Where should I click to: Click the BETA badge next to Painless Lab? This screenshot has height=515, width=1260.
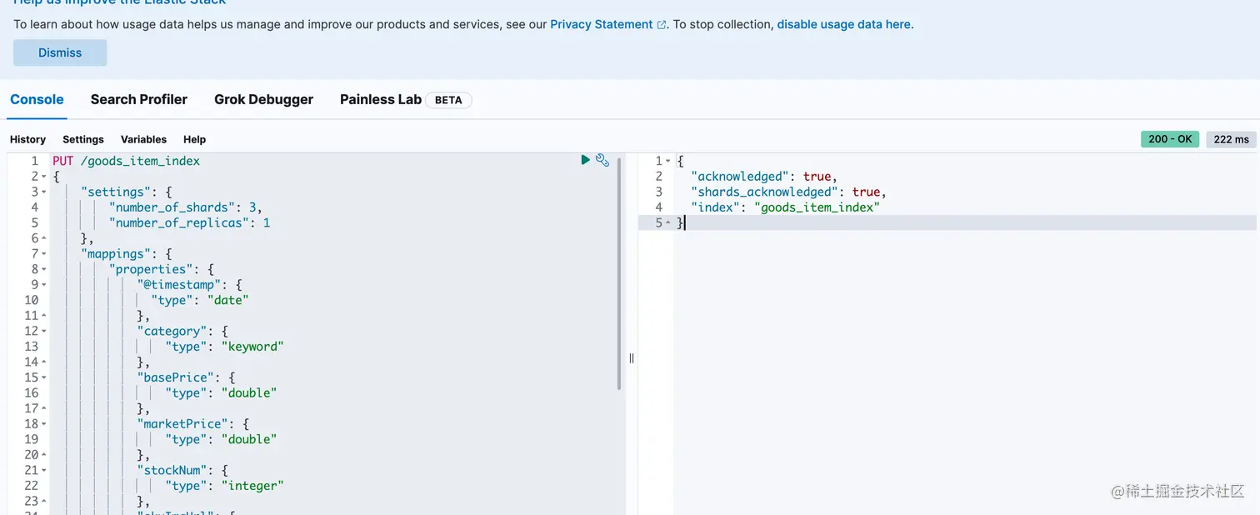(x=448, y=100)
